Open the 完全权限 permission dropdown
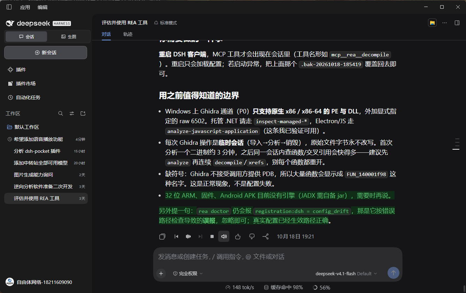This screenshot has height=293, width=466. (188, 274)
